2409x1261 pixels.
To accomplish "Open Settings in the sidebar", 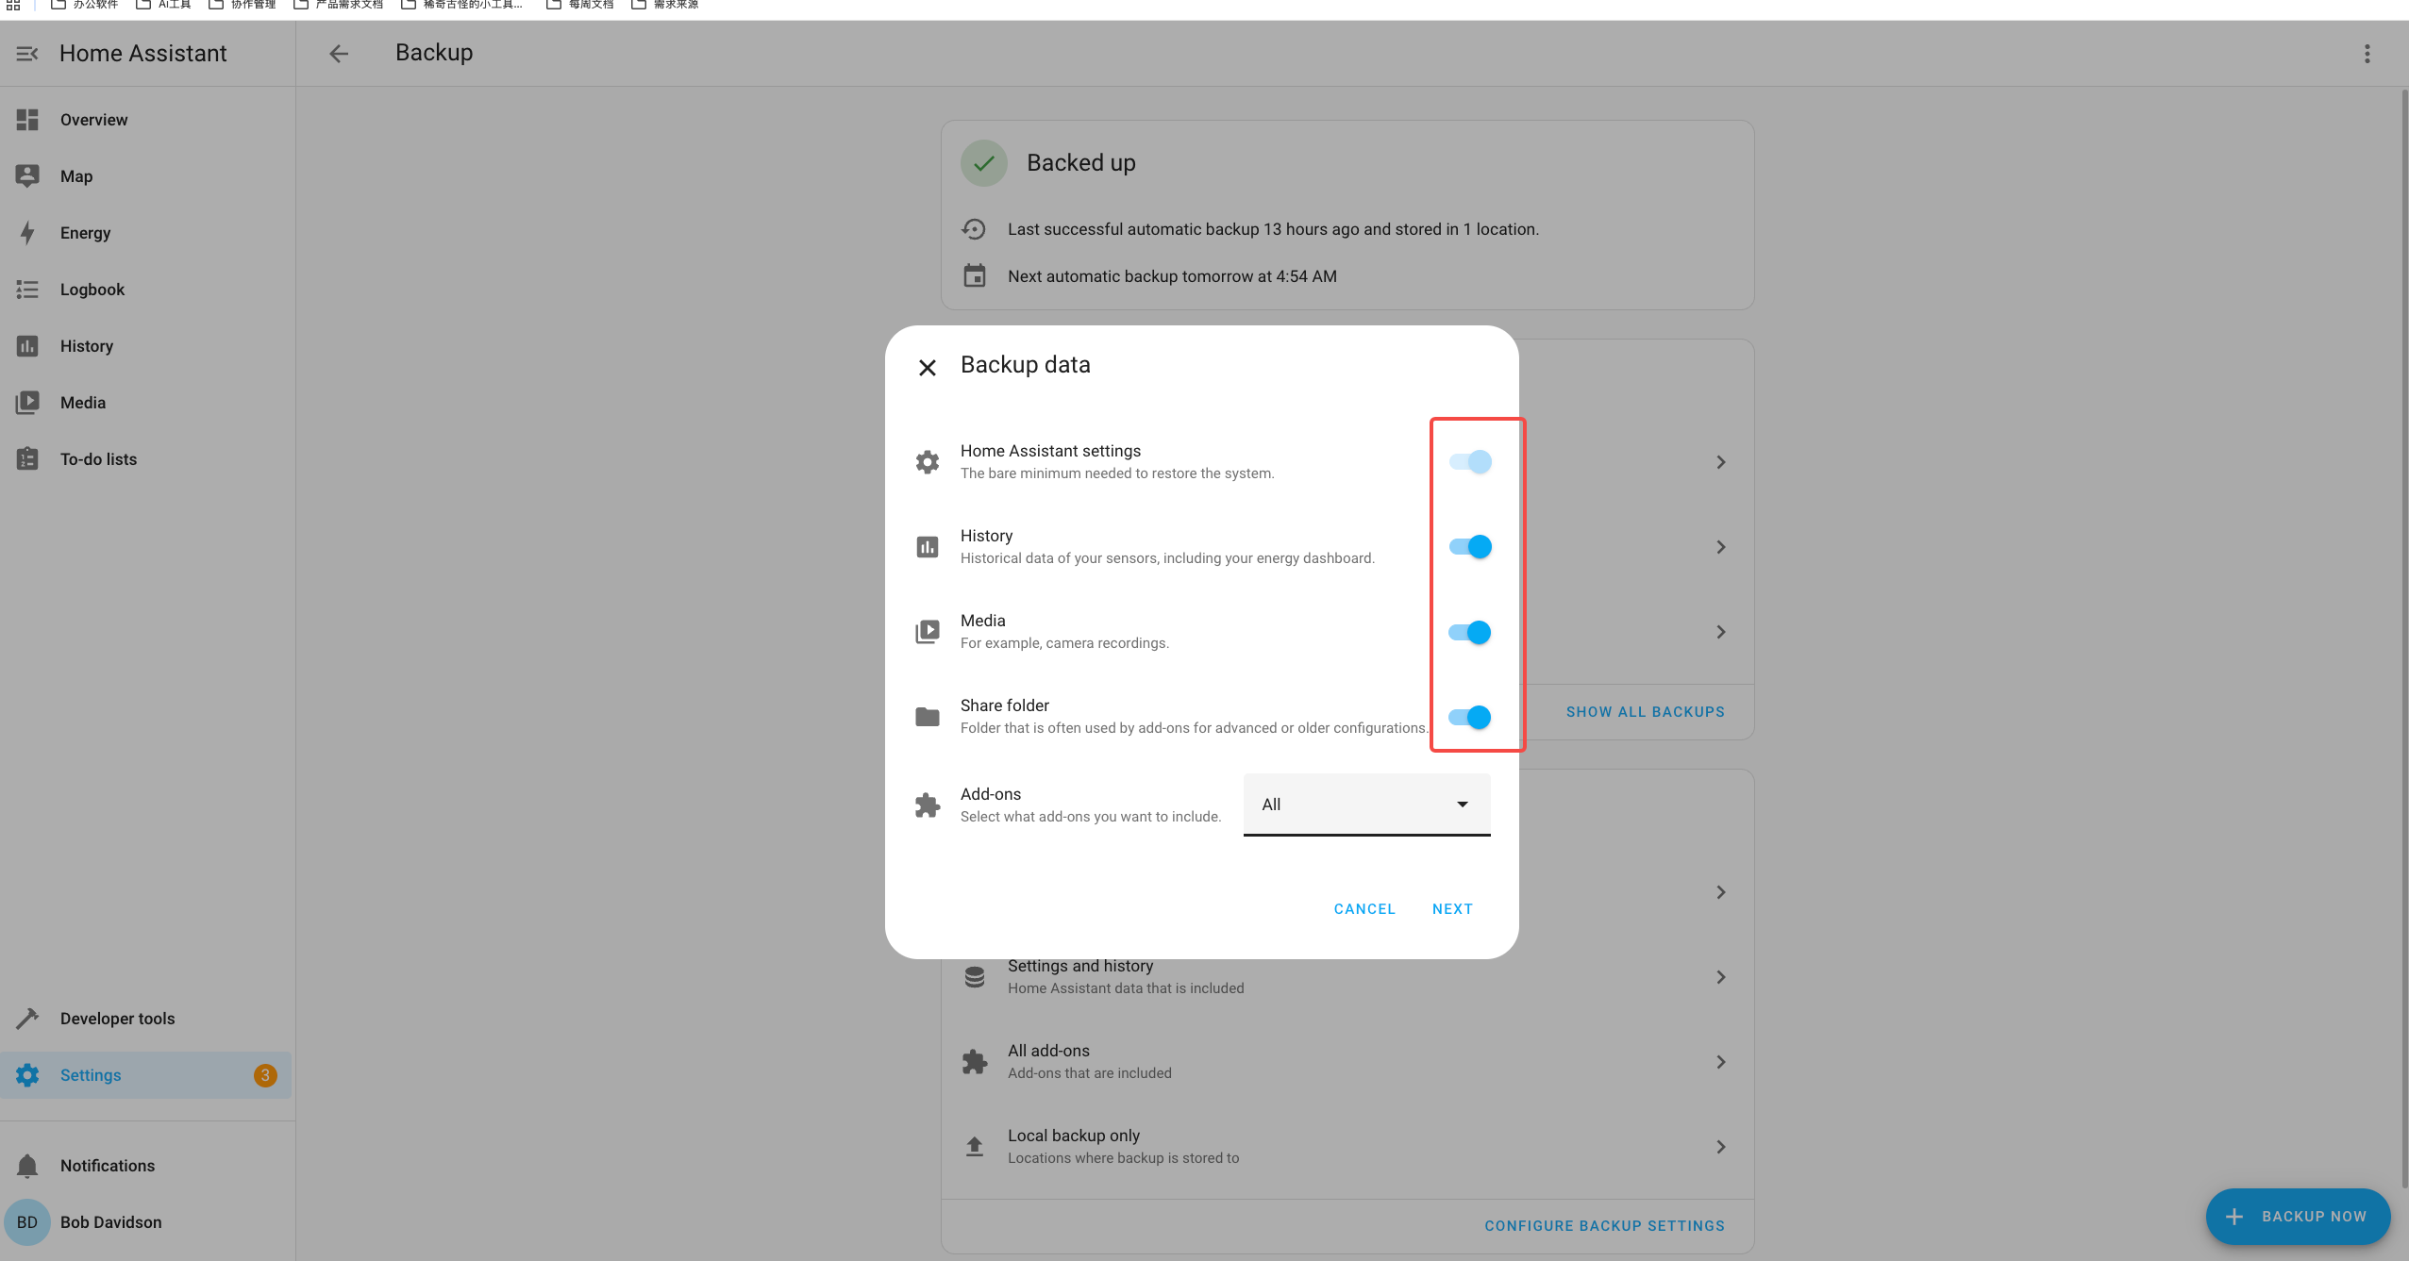I will coord(146,1075).
